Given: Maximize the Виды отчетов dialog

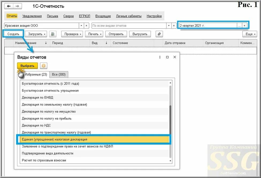Looking at the screenshot, I should point(167,57).
